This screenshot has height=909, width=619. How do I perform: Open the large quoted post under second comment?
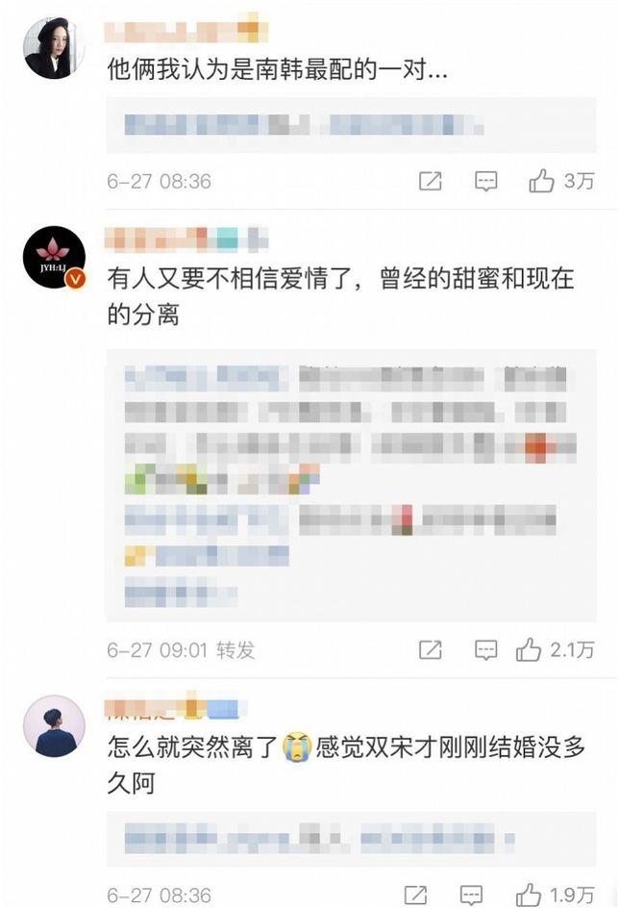351,485
